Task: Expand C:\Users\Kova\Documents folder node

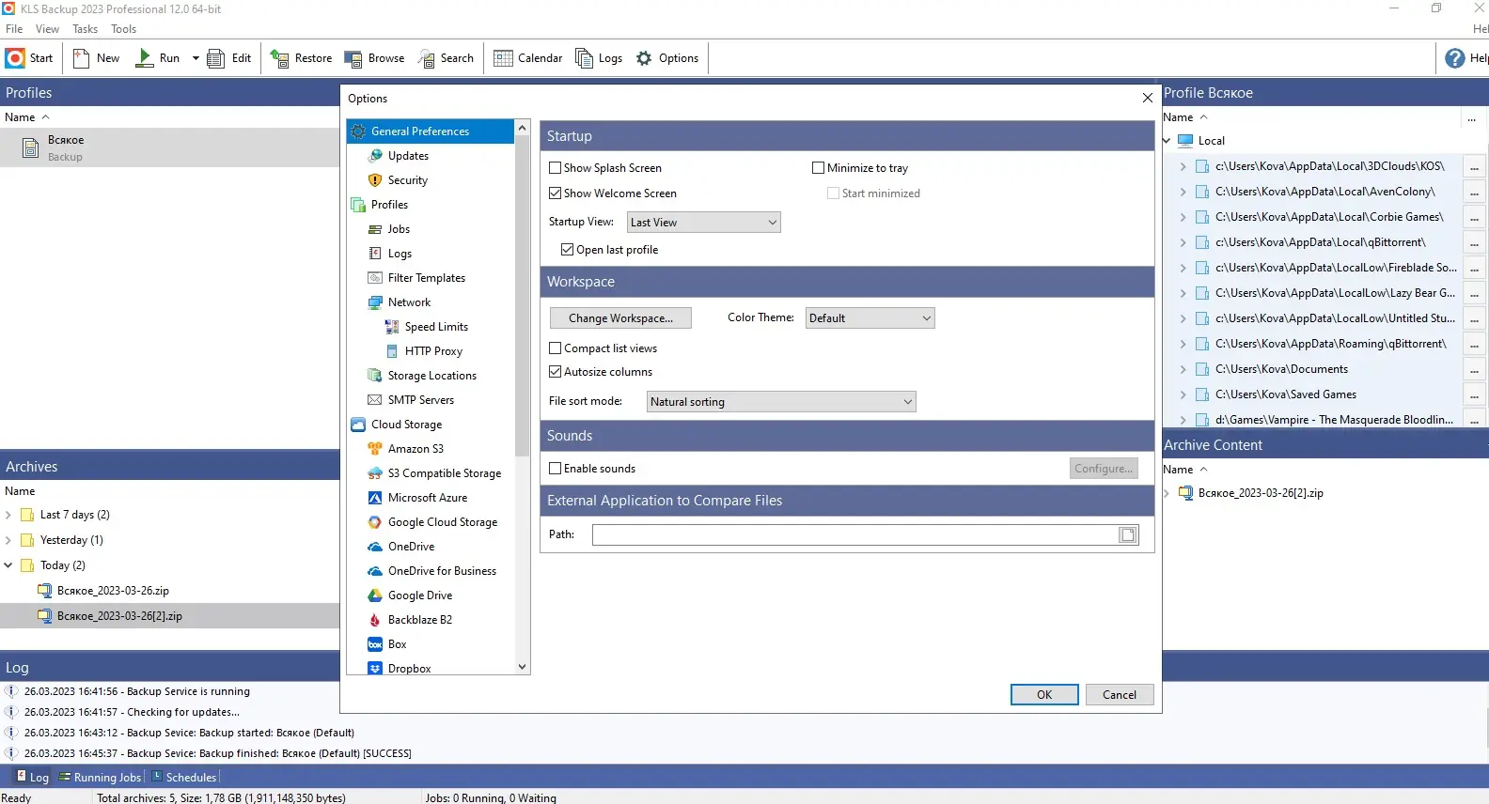Action: (1183, 369)
